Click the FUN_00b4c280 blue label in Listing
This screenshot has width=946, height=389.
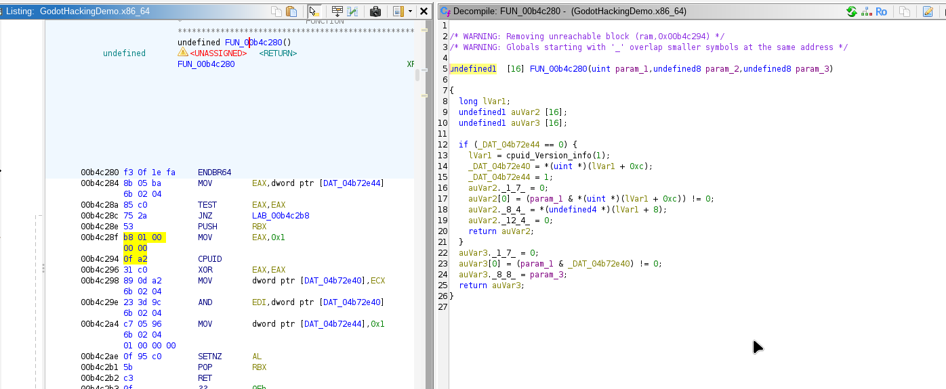206,64
